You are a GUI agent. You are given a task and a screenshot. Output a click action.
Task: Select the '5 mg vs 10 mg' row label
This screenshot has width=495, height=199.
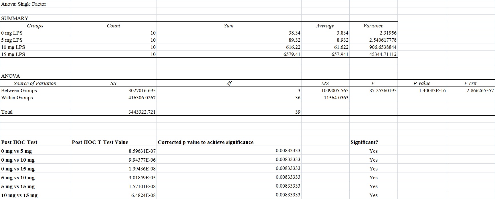(18, 178)
